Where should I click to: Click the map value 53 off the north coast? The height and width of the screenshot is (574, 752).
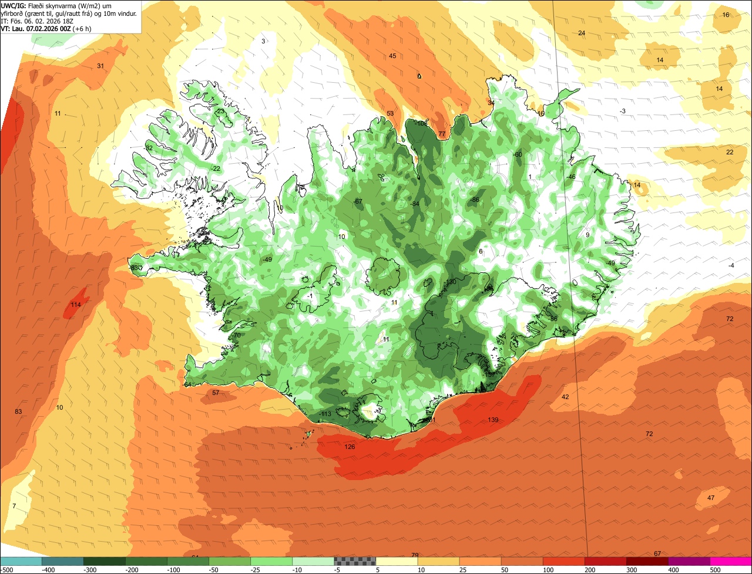pyautogui.click(x=390, y=113)
